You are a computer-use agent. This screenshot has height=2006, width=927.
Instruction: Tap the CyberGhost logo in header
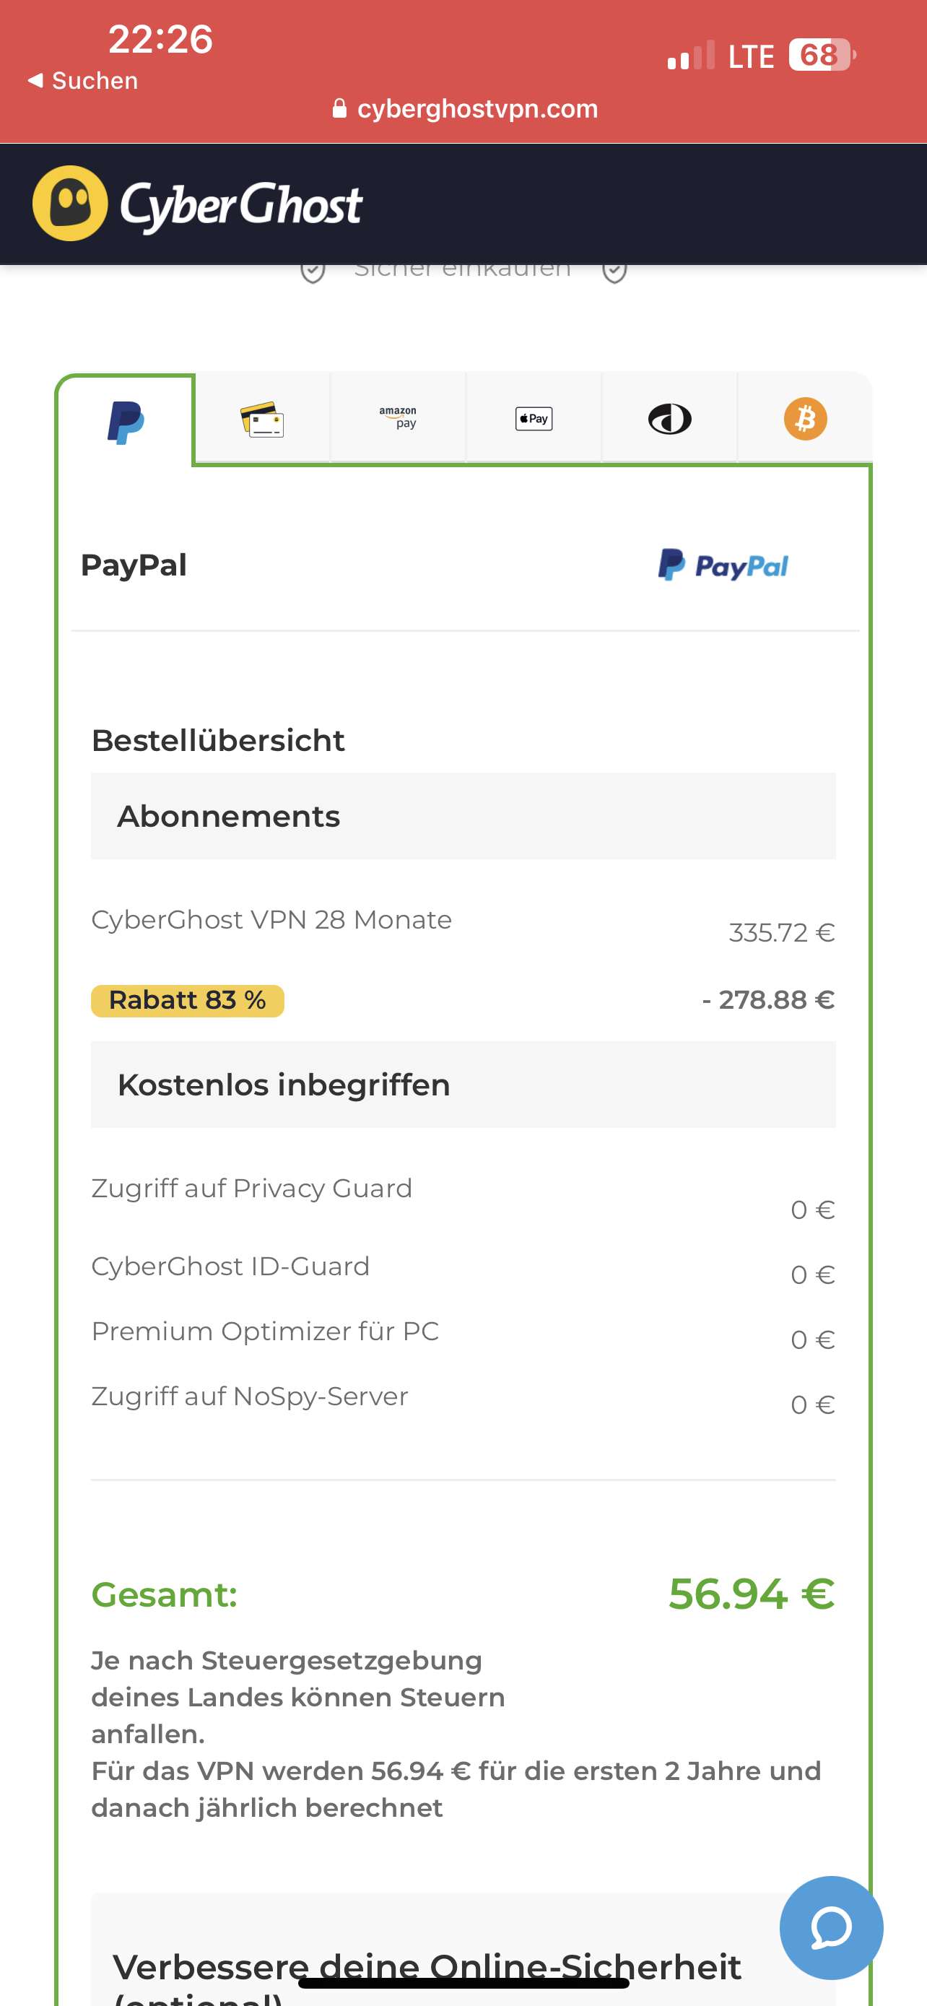point(198,204)
